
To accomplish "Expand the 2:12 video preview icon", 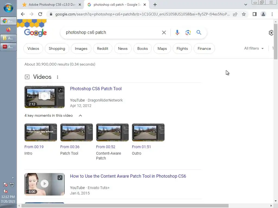I will pos(60,90).
